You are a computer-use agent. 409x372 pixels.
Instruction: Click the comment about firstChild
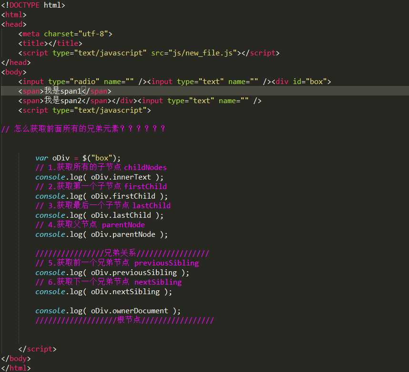point(101,186)
